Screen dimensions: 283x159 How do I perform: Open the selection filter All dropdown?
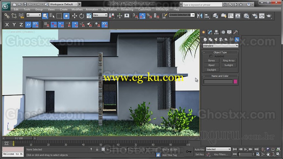(34, 15)
